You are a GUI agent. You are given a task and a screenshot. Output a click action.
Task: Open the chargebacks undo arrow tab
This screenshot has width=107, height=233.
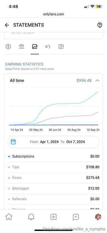pyautogui.click(x=48, y=47)
